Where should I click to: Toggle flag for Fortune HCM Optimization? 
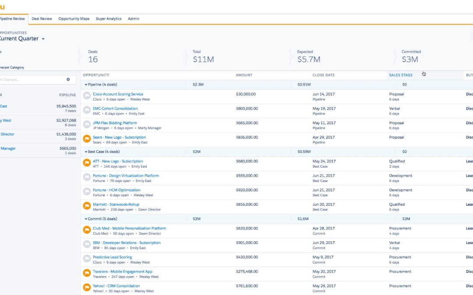coord(87,191)
